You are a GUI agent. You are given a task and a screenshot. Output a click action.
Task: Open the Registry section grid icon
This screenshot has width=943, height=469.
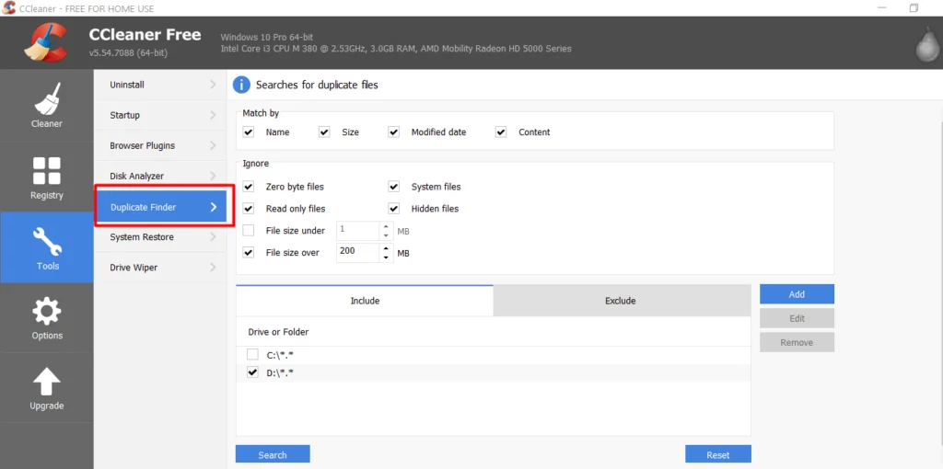(x=47, y=170)
